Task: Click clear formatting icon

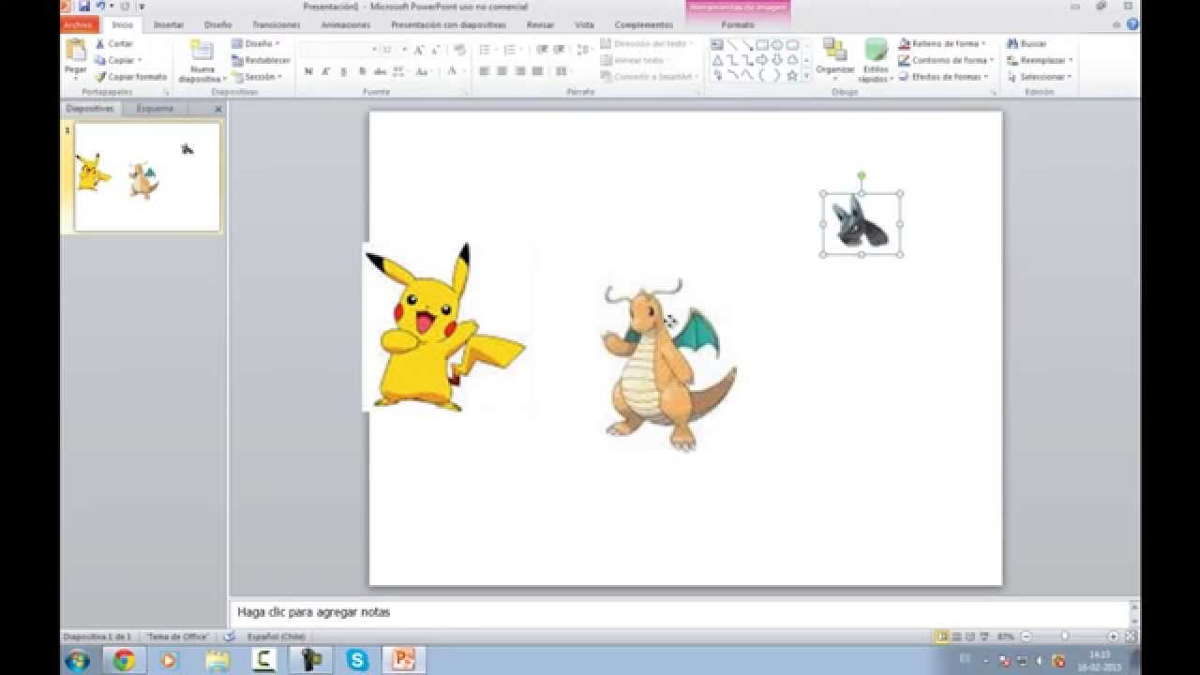Action: (x=459, y=50)
